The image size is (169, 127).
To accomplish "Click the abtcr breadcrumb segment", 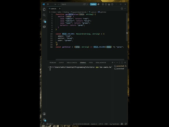I will [x=60, y=12].
